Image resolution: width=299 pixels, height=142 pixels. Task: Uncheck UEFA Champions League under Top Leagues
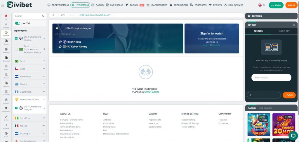click(16, 38)
